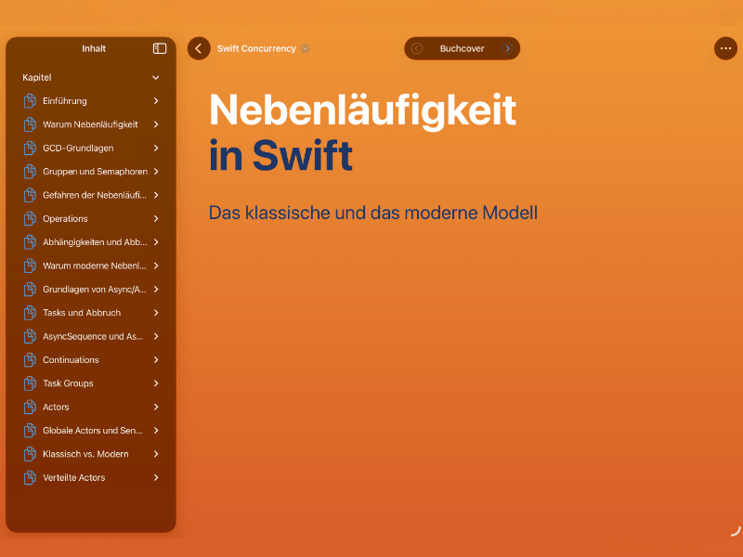Select the Globale Actors und Sen... entry
743x557 pixels.
point(91,431)
